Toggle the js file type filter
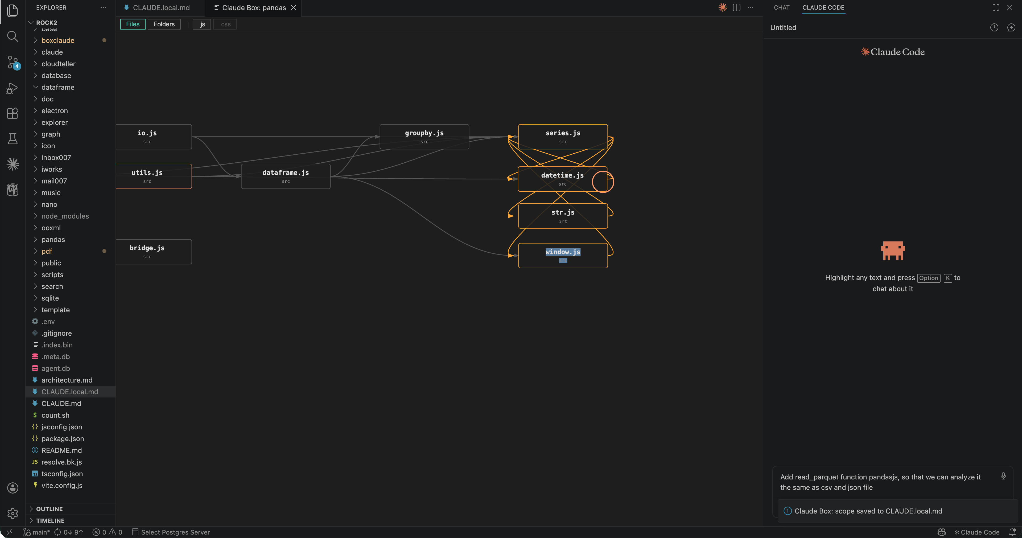 (x=202, y=24)
